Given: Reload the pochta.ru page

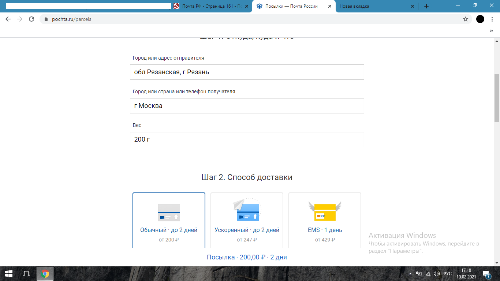Looking at the screenshot, I should (x=31, y=19).
